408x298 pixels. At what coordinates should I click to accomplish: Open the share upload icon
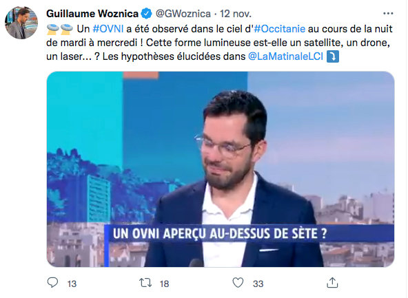click(x=332, y=283)
